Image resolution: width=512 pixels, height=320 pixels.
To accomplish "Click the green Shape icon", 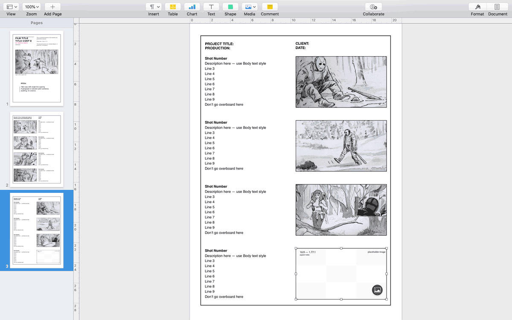I will (x=230, y=7).
